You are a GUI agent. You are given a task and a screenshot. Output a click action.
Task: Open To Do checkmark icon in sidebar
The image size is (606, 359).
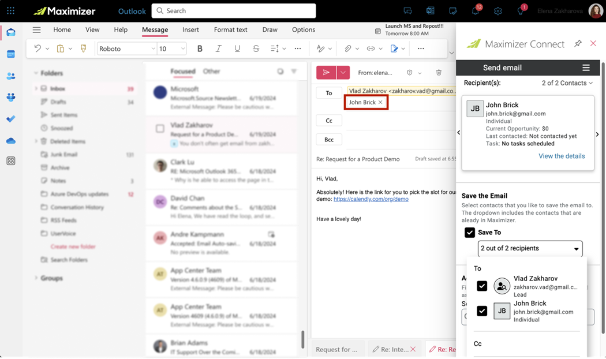[11, 119]
